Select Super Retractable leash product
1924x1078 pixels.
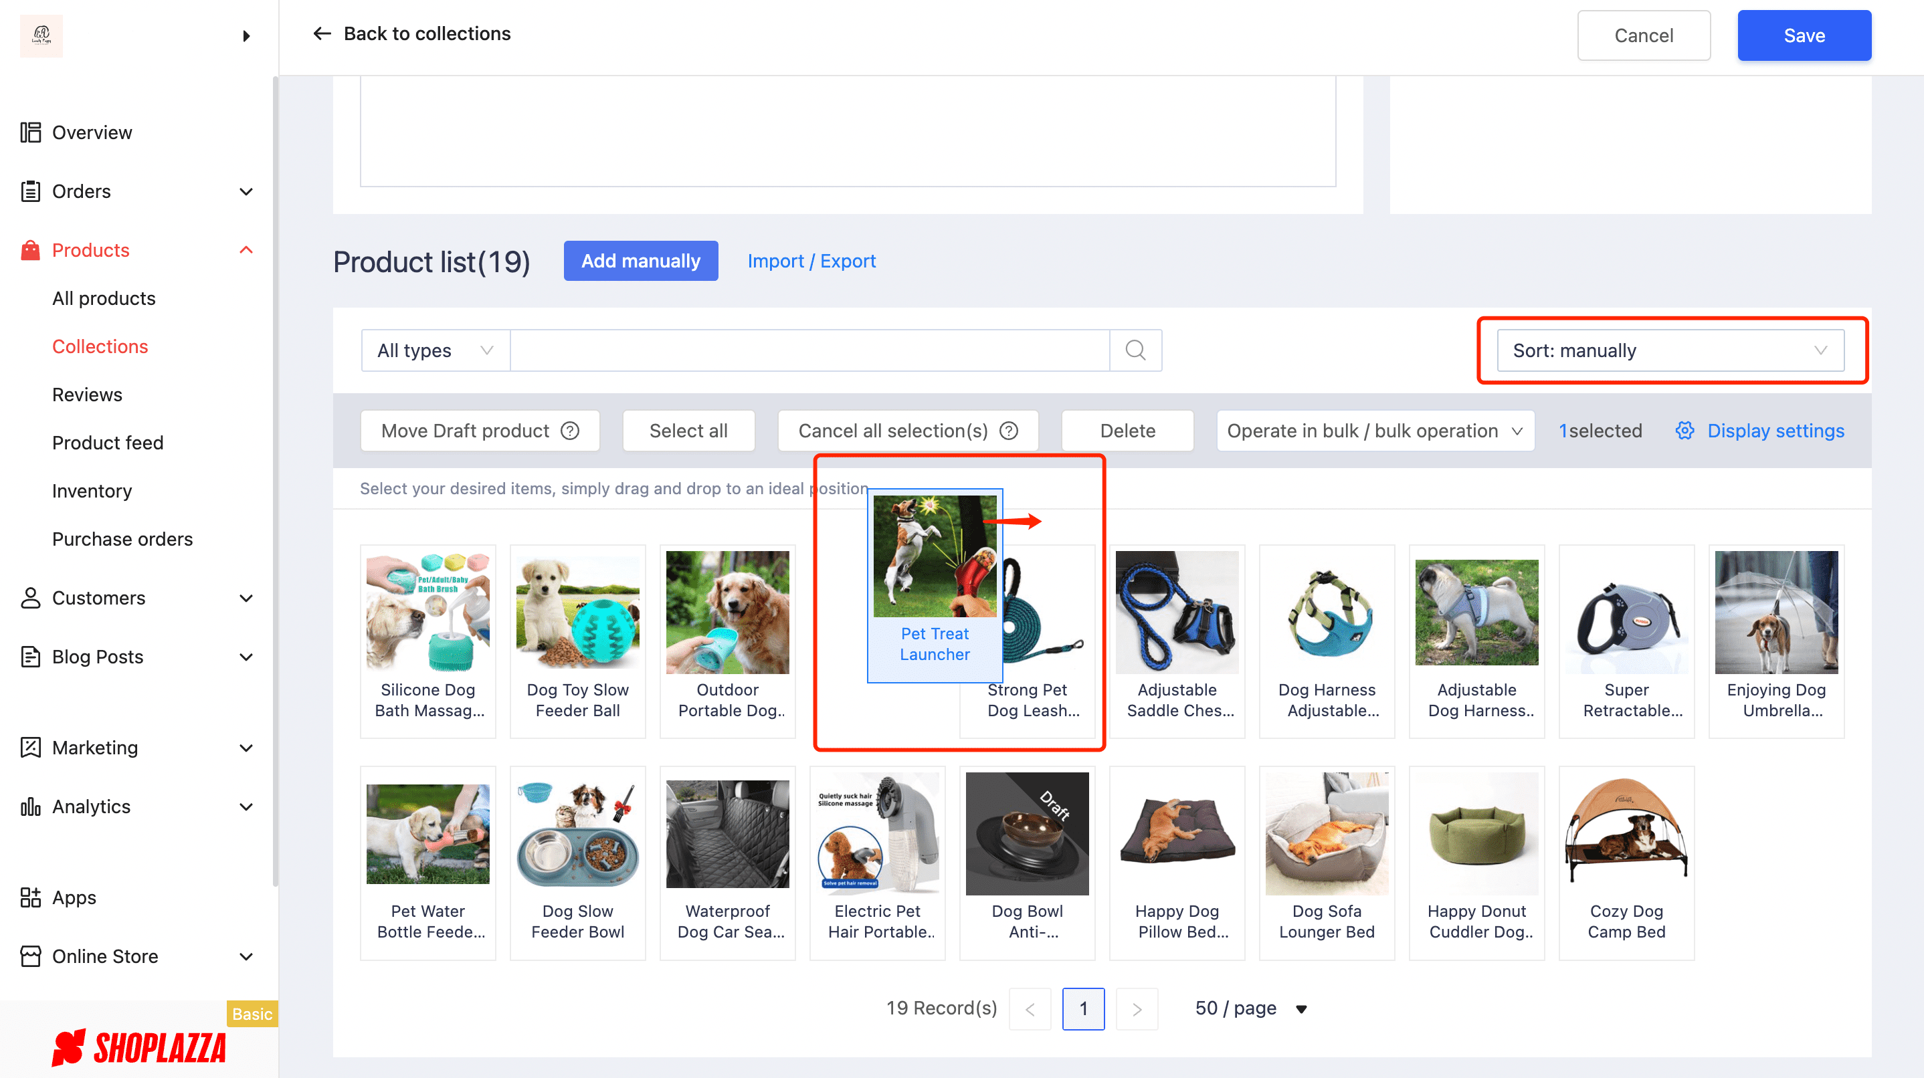(1626, 641)
